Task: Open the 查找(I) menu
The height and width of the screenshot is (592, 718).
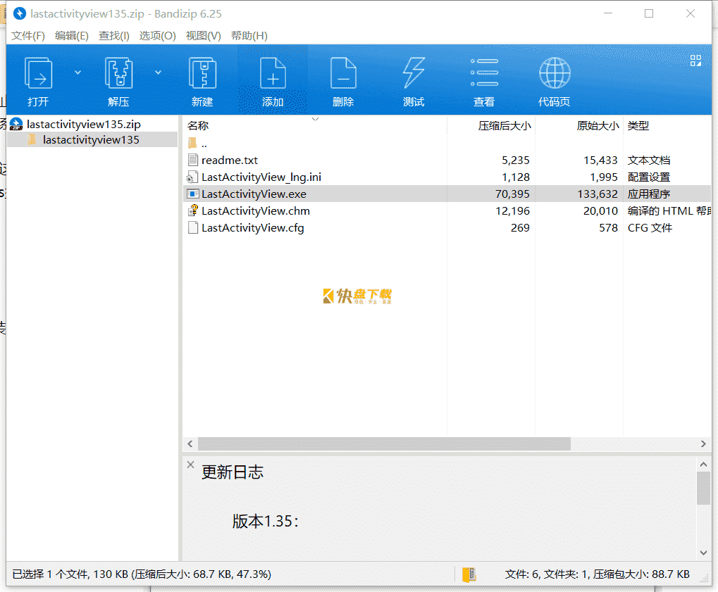Action: pos(114,36)
